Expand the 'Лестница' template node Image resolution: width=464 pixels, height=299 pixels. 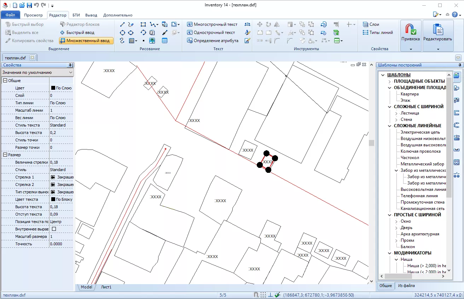coord(396,113)
